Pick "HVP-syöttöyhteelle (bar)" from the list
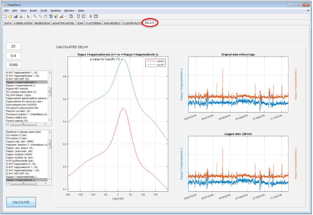The image size is (313, 215). [27, 161]
